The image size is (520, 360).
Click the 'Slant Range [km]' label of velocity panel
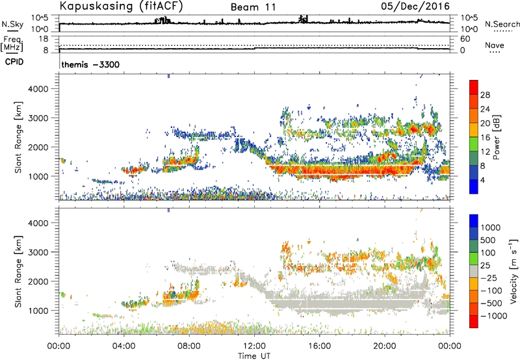(x=18, y=272)
